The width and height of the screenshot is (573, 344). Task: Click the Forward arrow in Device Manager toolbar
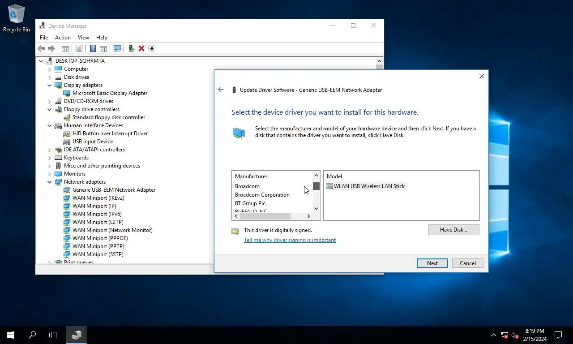[51, 48]
